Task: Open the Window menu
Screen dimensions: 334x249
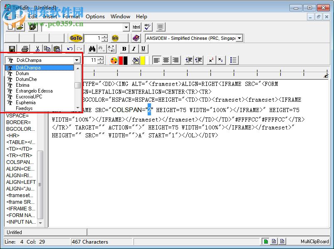Action: [120, 17]
